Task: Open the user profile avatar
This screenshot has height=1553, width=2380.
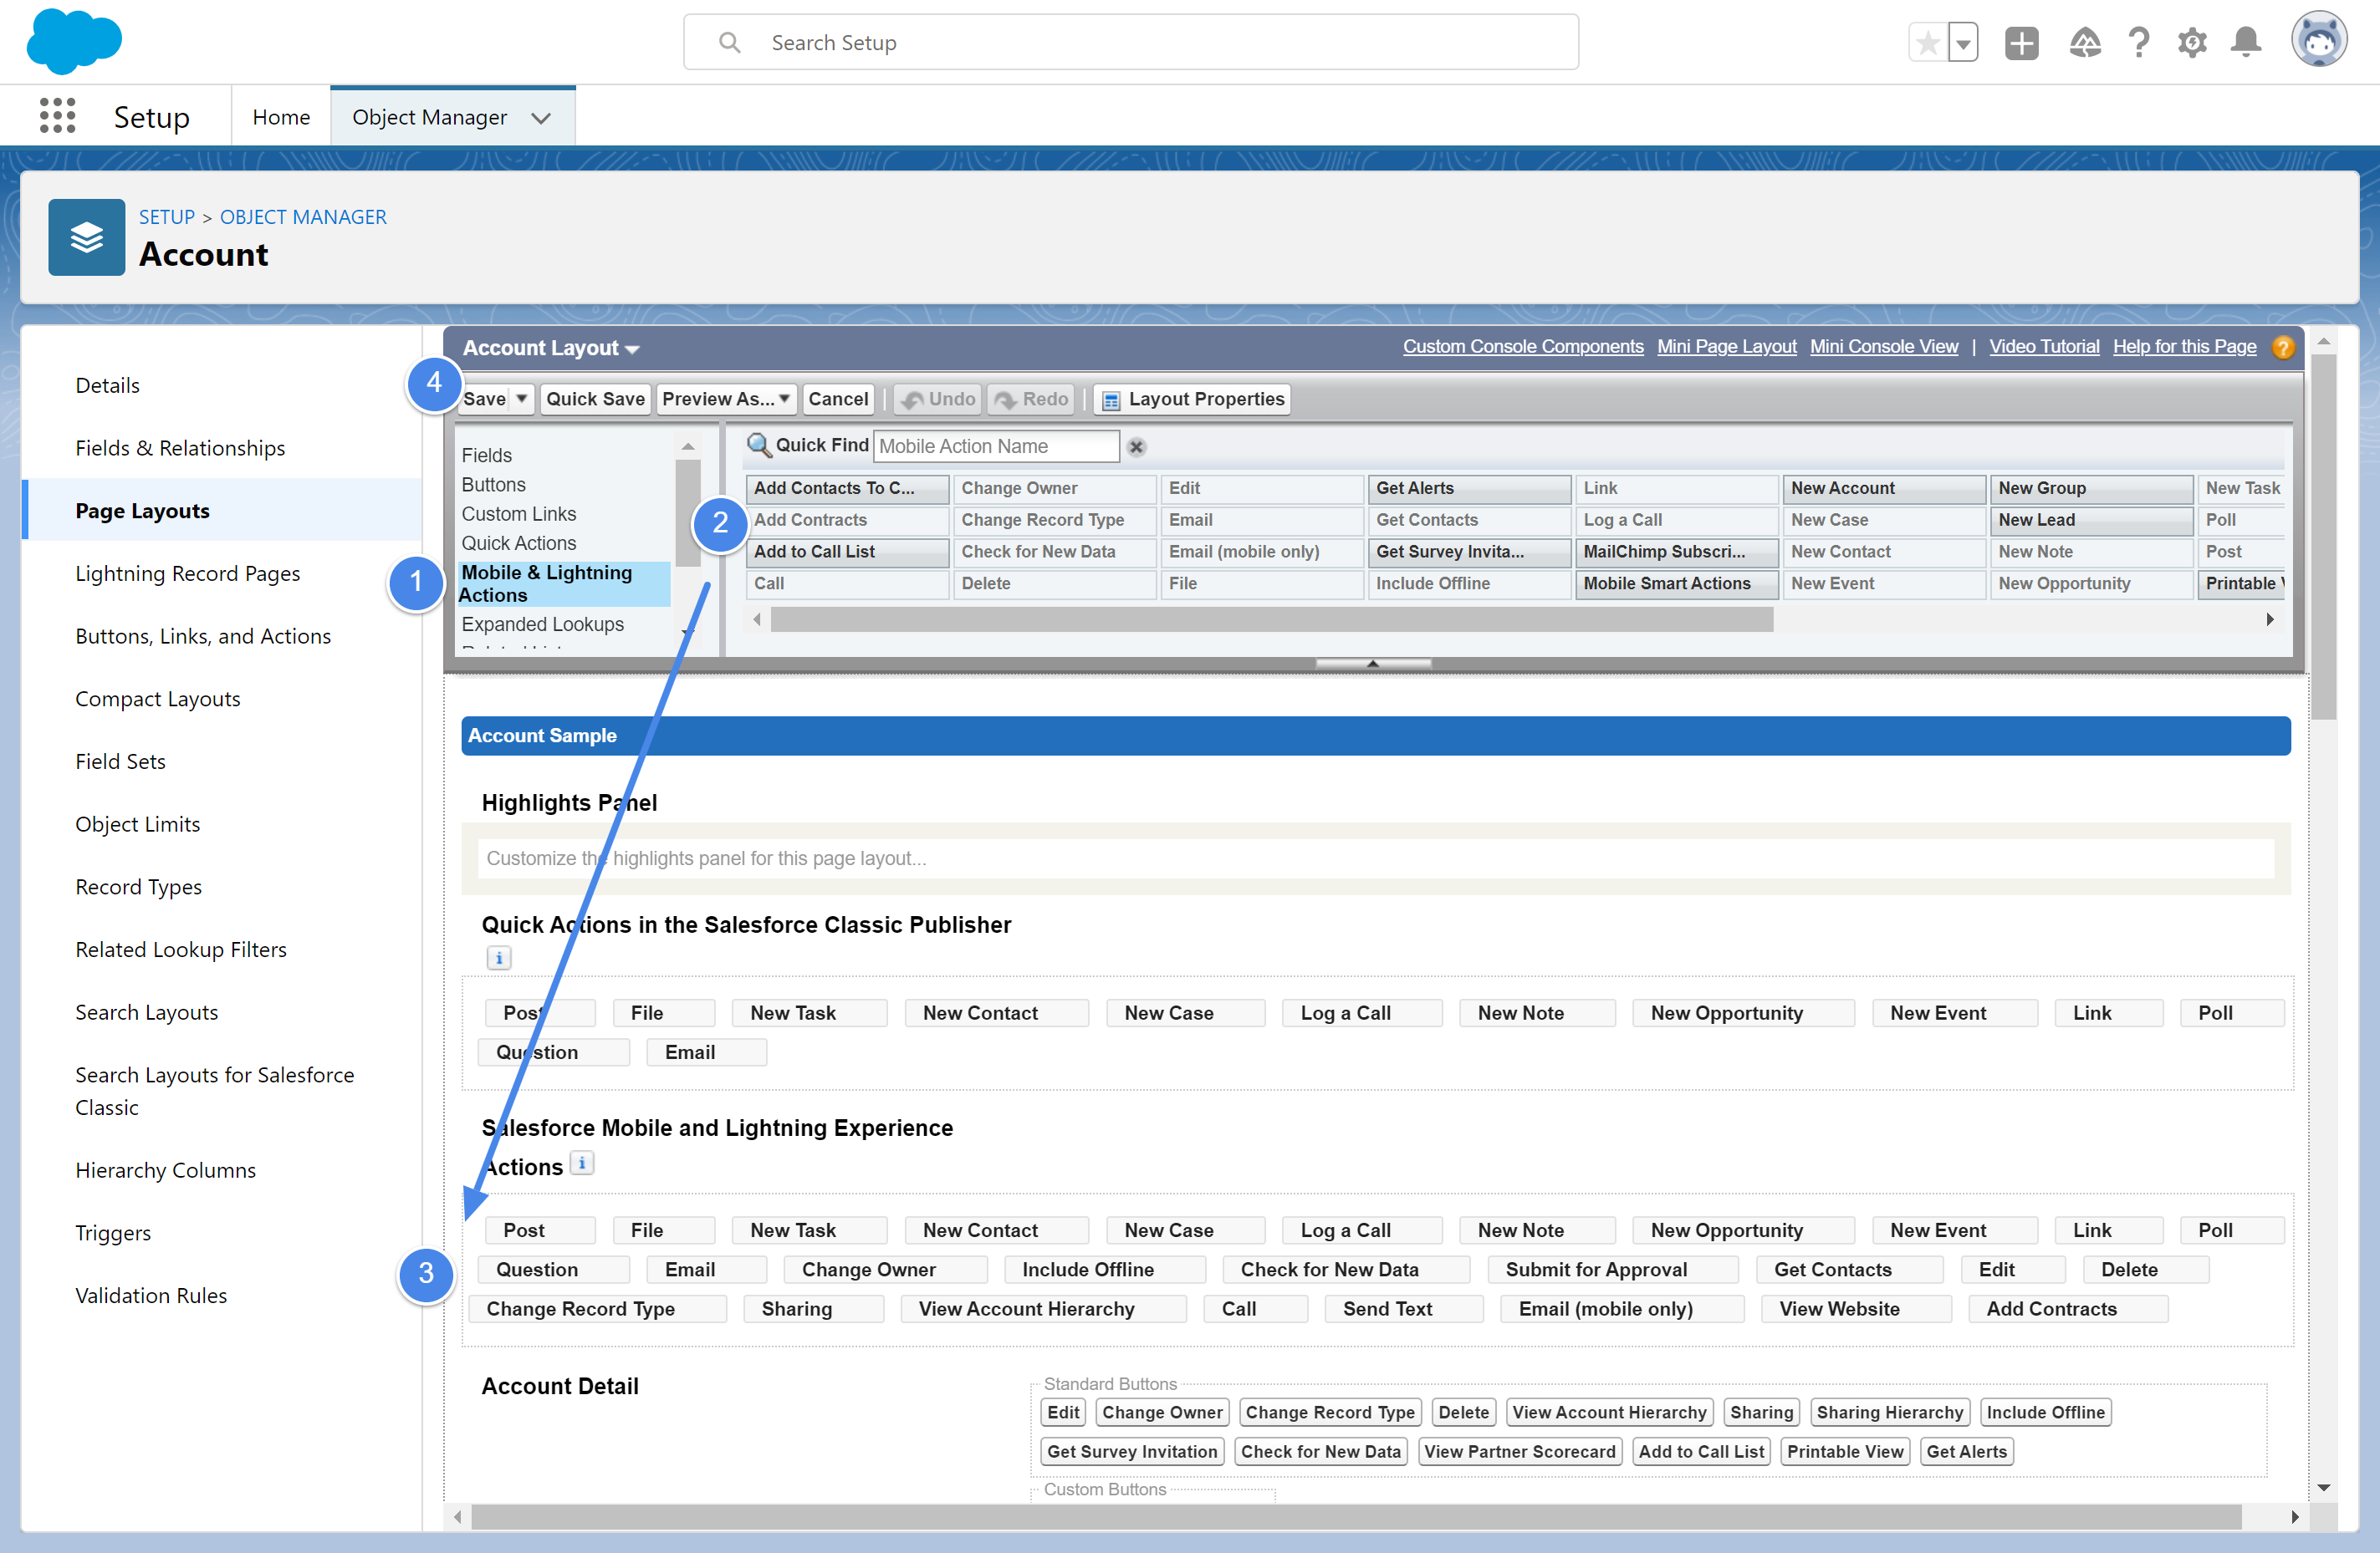Action: (2318, 41)
